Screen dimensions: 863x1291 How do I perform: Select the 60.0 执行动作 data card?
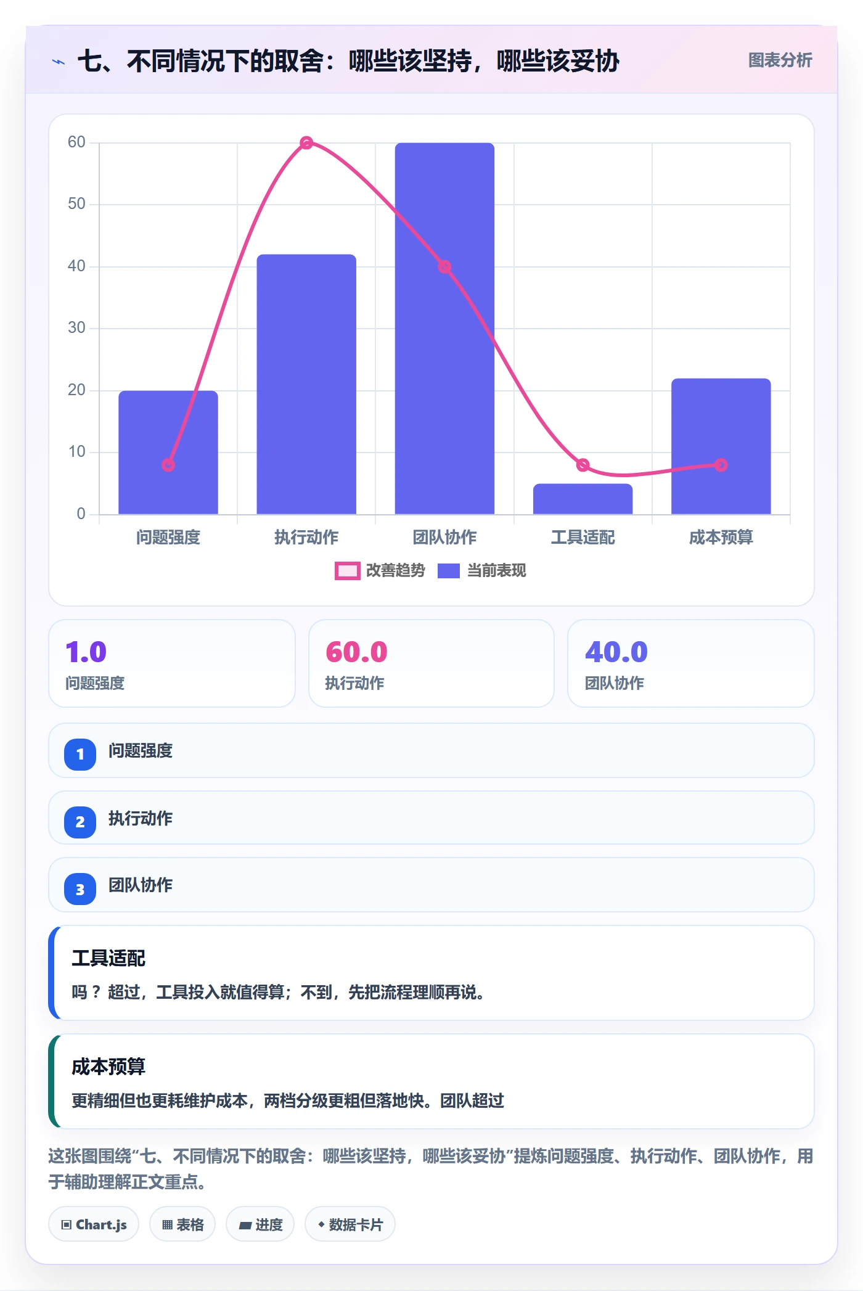(x=431, y=663)
